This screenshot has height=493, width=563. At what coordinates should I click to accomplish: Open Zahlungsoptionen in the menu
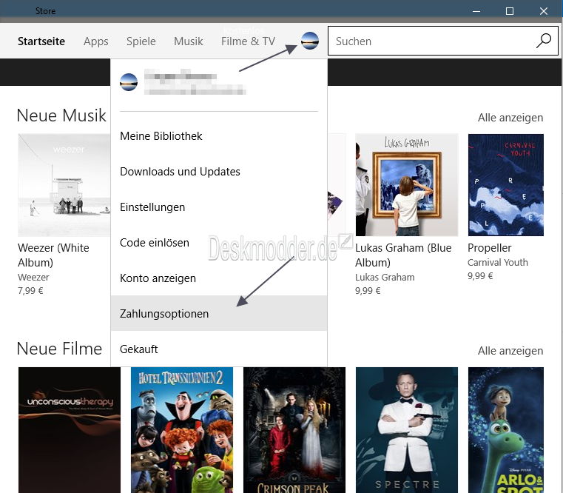[219, 313]
